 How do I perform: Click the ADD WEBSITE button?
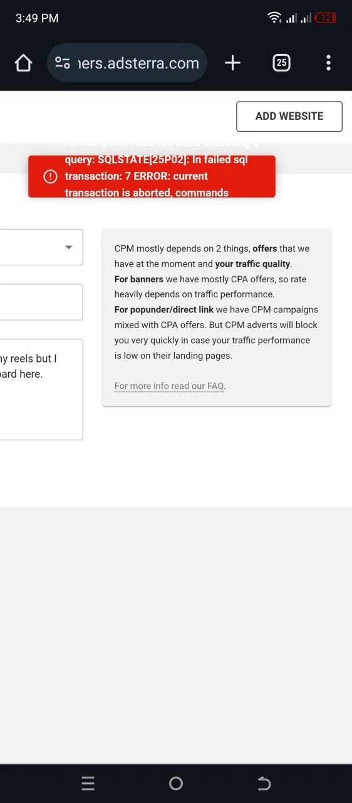289,116
